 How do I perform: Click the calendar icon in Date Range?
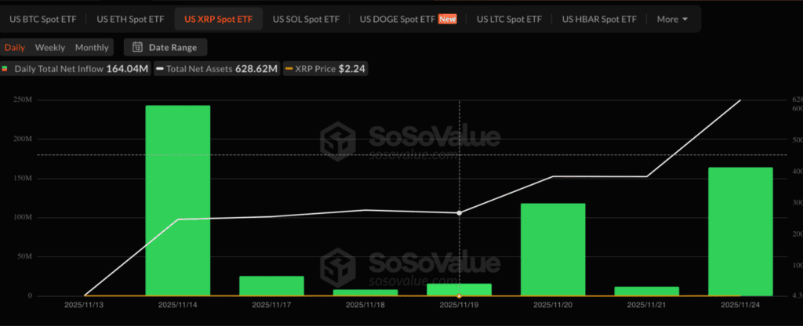138,47
